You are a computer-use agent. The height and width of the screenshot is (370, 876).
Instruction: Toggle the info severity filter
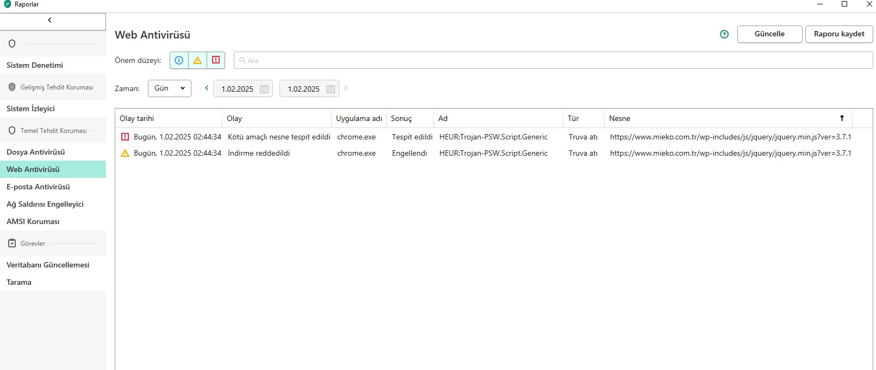[179, 60]
